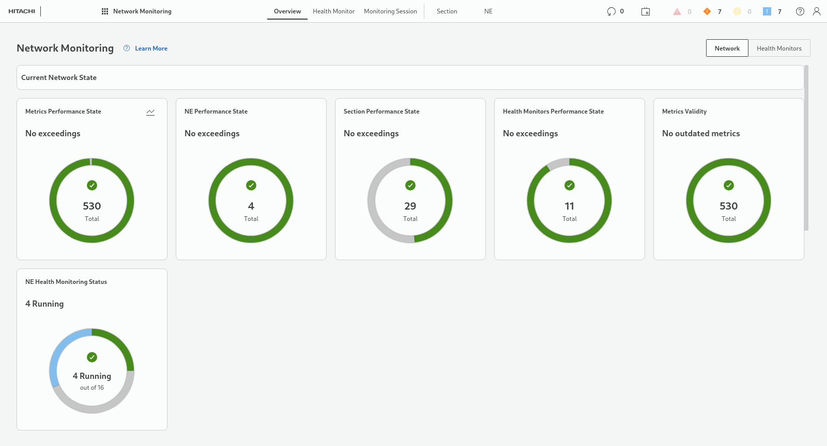Click the orange major alarms diamond
Image resolution: width=827 pixels, height=446 pixels.
(x=707, y=11)
